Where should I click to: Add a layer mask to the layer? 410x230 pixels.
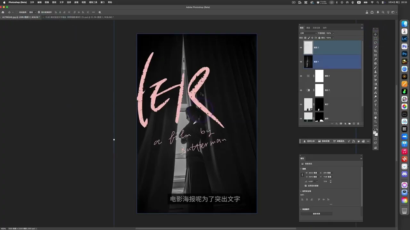click(x=341, y=124)
